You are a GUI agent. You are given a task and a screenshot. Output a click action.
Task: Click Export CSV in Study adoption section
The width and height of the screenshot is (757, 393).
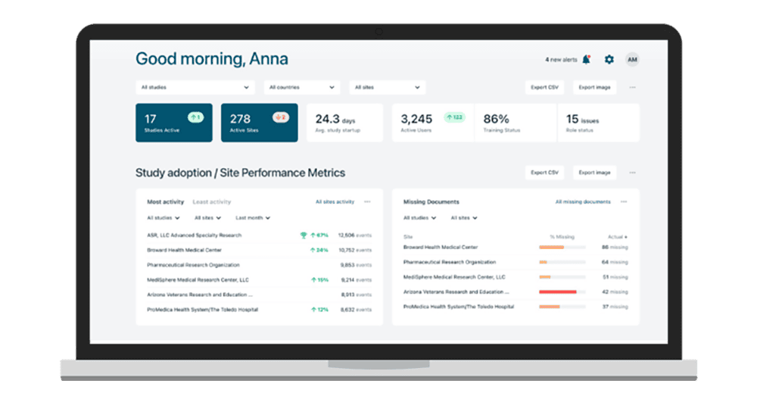point(544,173)
